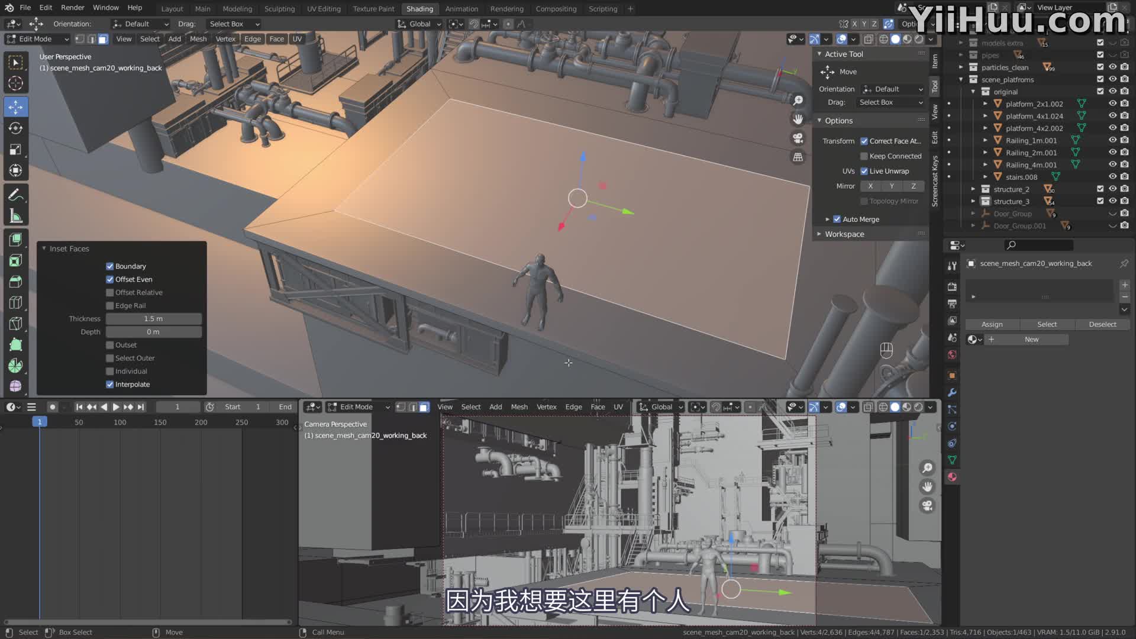The width and height of the screenshot is (1136, 639).
Task: Open the Global transform orientation dropdown in top header
Action: point(419,24)
